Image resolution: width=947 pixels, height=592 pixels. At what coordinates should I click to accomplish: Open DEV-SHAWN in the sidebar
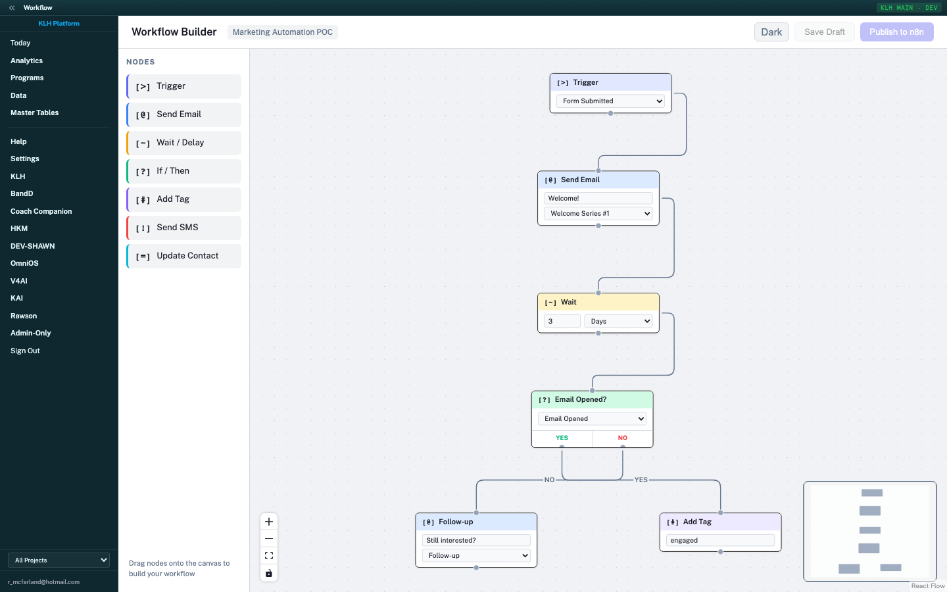tap(33, 246)
